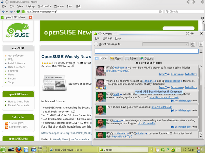Click the 12:23 pm taskbar clock

point(190,150)
